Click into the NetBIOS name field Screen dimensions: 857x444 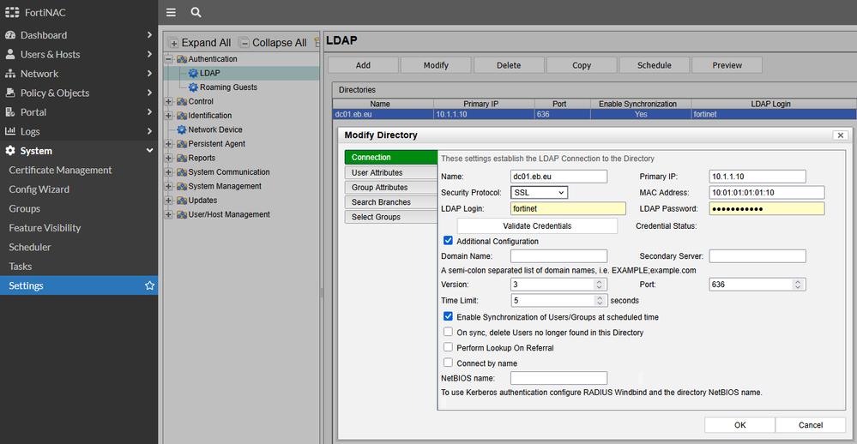point(558,378)
